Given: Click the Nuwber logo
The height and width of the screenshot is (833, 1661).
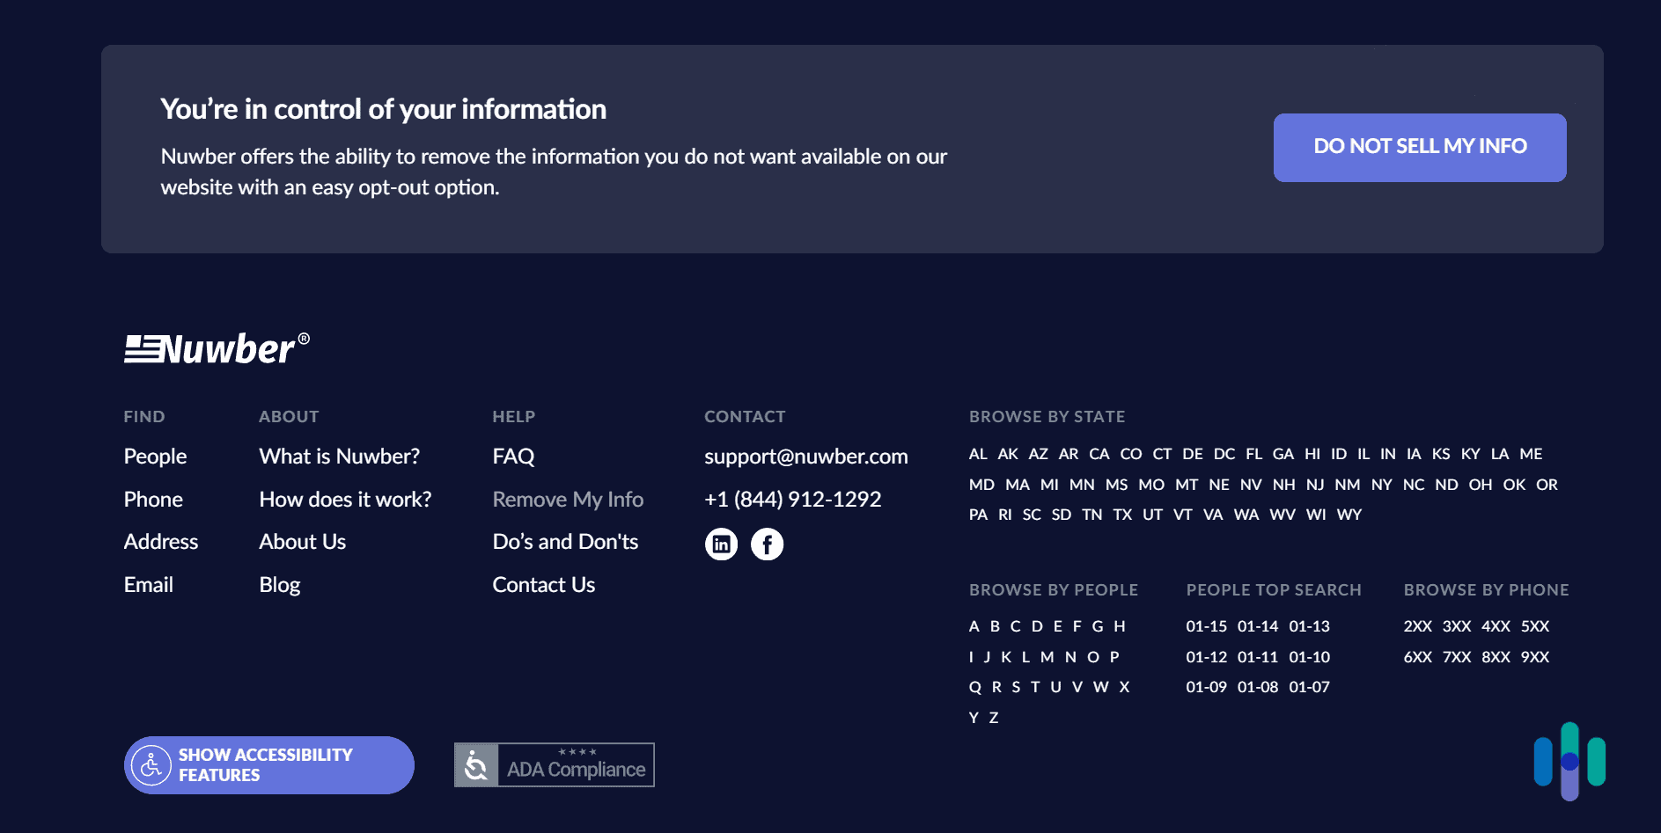Looking at the screenshot, I should (214, 348).
